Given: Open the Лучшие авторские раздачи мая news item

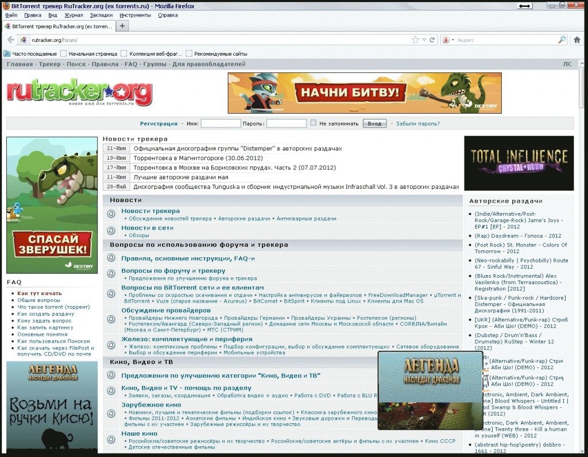Looking at the screenshot, I should coord(181,177).
